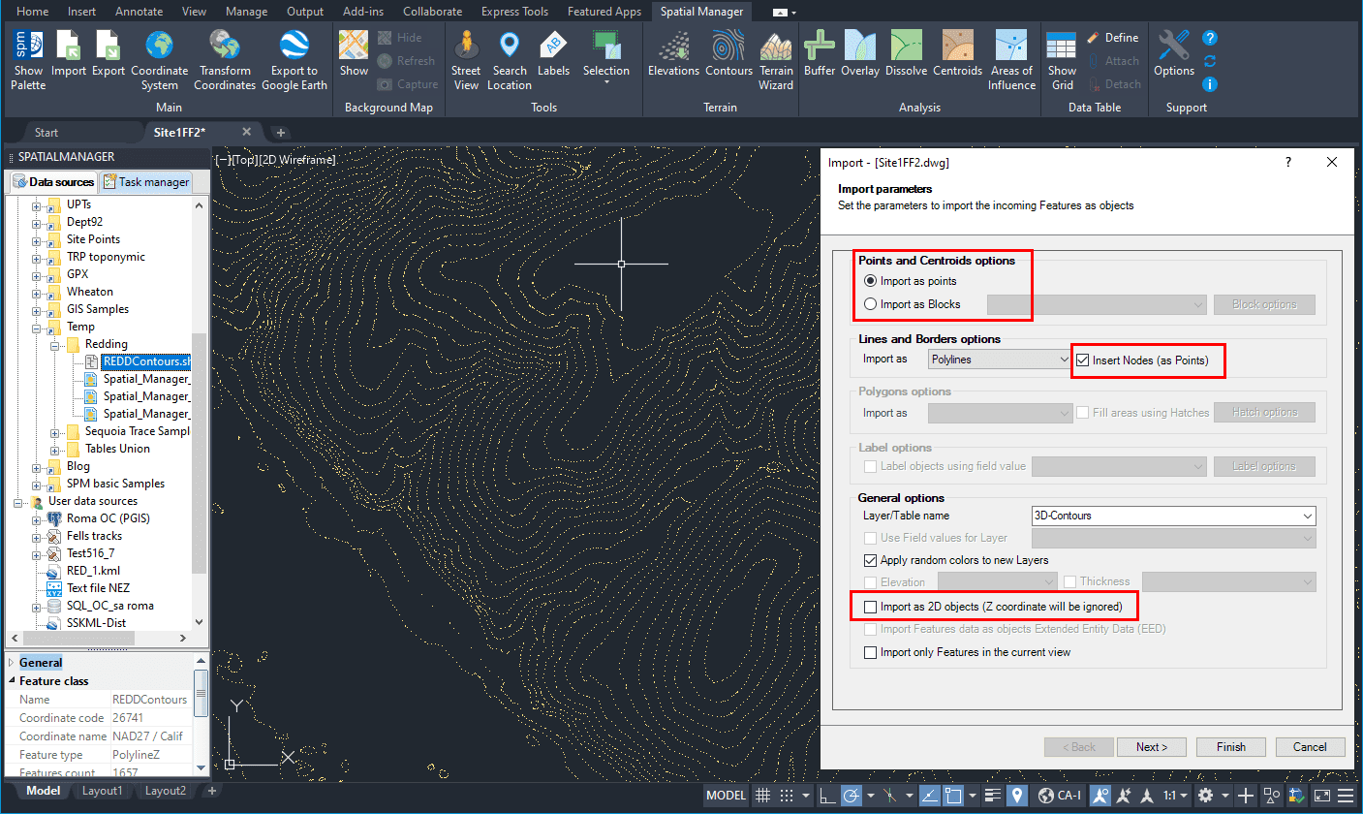Expand the UPTs tree node
Viewport: 1363px width, 814px height.
tap(37, 204)
